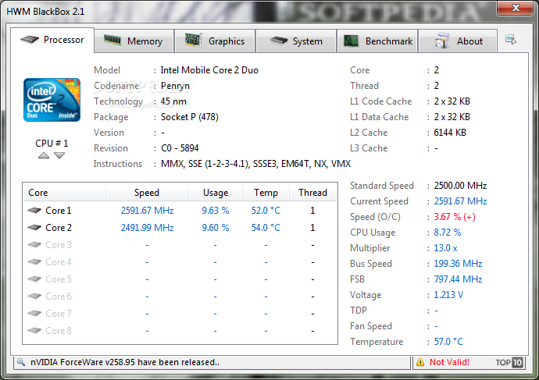This screenshot has height=380, width=539.
Task: Switch to the System tab
Action: click(x=296, y=41)
